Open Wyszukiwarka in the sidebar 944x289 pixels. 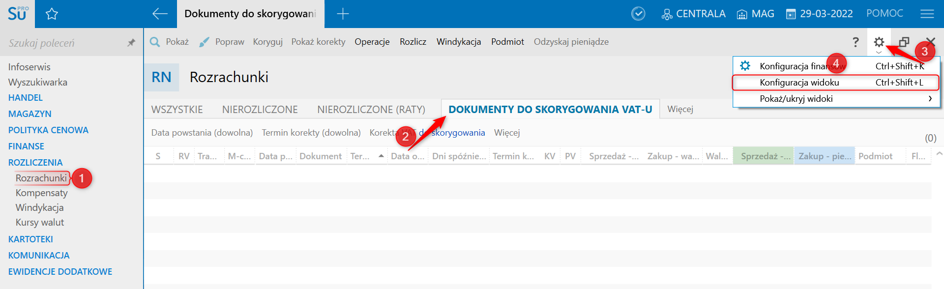point(38,82)
